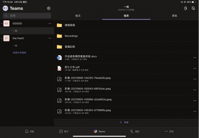Tap the user profile avatar

[5, 8]
